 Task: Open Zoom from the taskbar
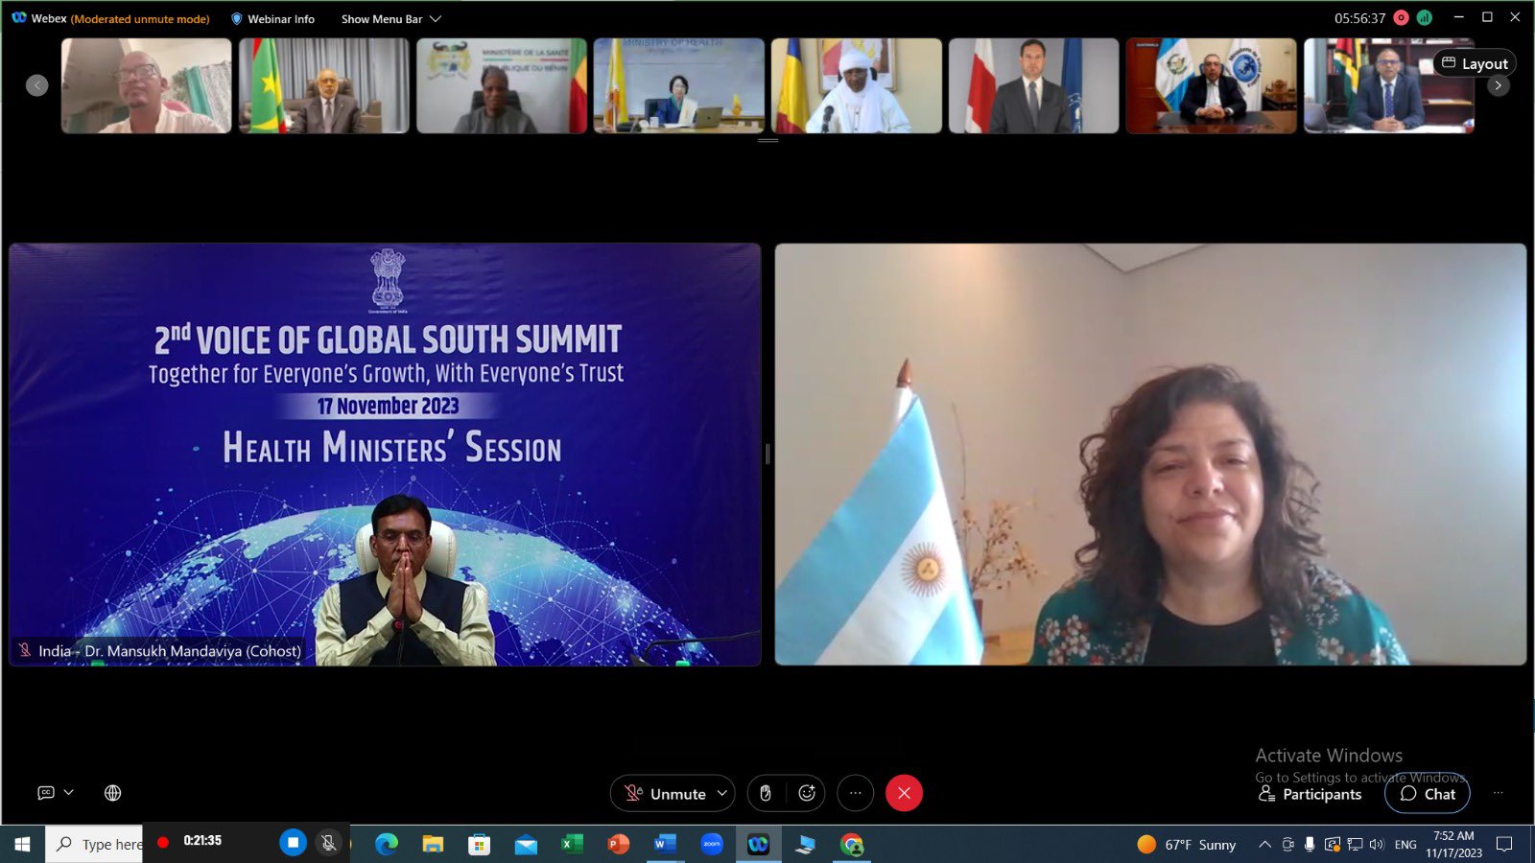pos(712,844)
